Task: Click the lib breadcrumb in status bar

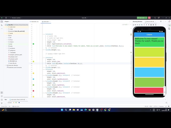Action: (x=10, y=106)
